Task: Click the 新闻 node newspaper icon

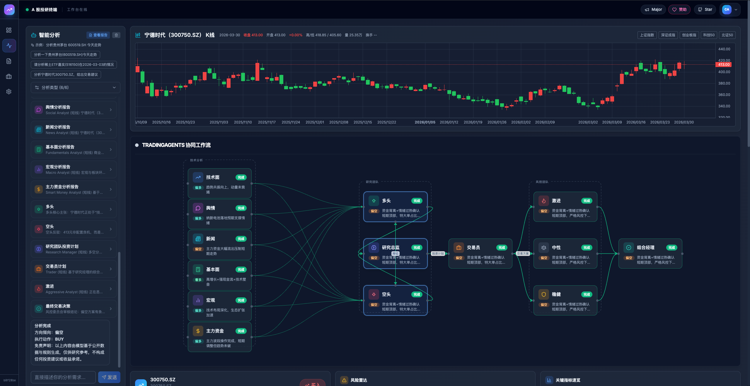Action: (198, 239)
